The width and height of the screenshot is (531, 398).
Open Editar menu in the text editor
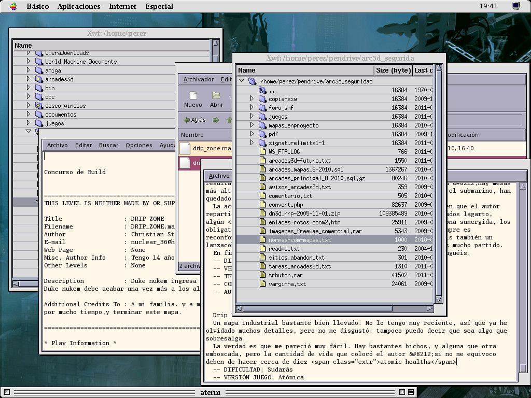[x=83, y=145]
